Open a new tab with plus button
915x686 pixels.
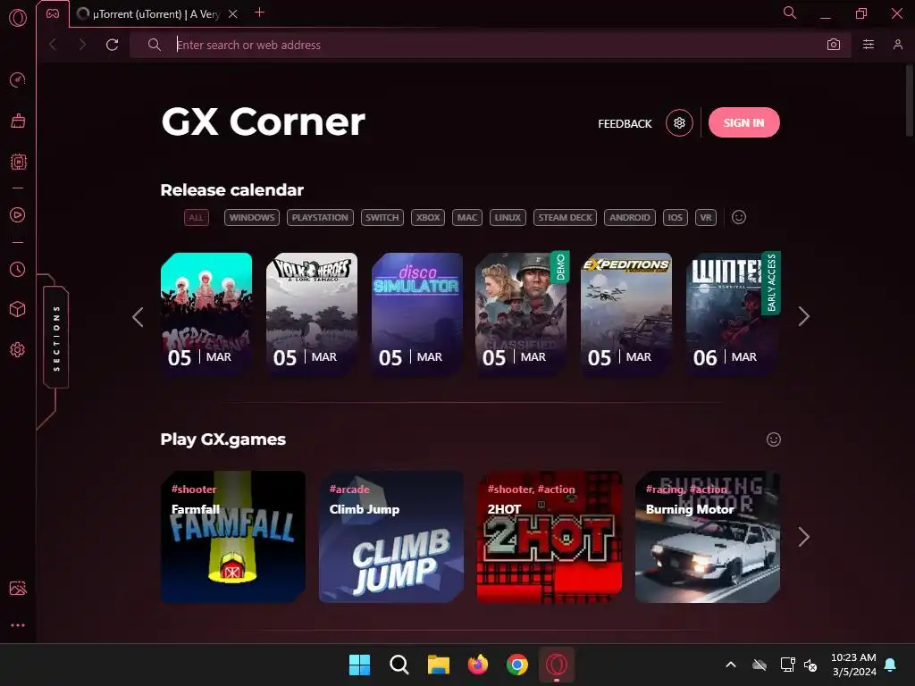(x=260, y=13)
